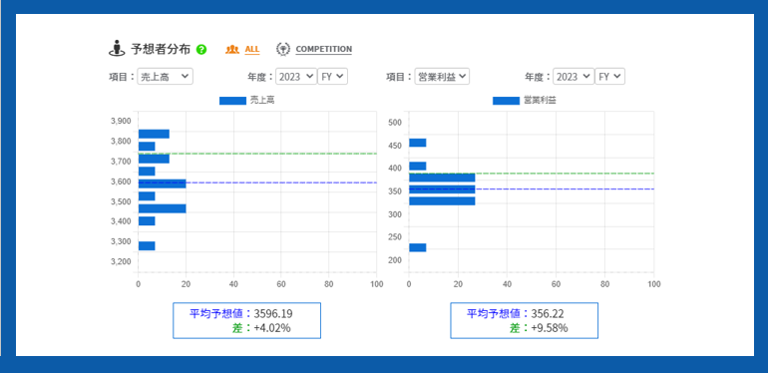
Task: Click the 売上高 legend label text
Action: (262, 101)
